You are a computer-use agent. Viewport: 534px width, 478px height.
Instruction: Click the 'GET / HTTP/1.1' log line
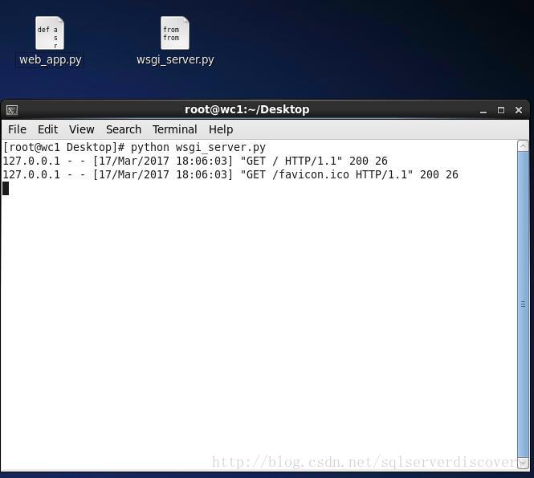[195, 161]
